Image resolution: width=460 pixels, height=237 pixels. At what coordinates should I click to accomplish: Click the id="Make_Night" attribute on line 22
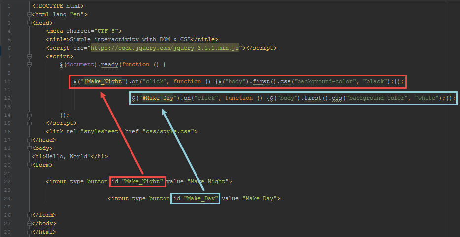pos(137,181)
